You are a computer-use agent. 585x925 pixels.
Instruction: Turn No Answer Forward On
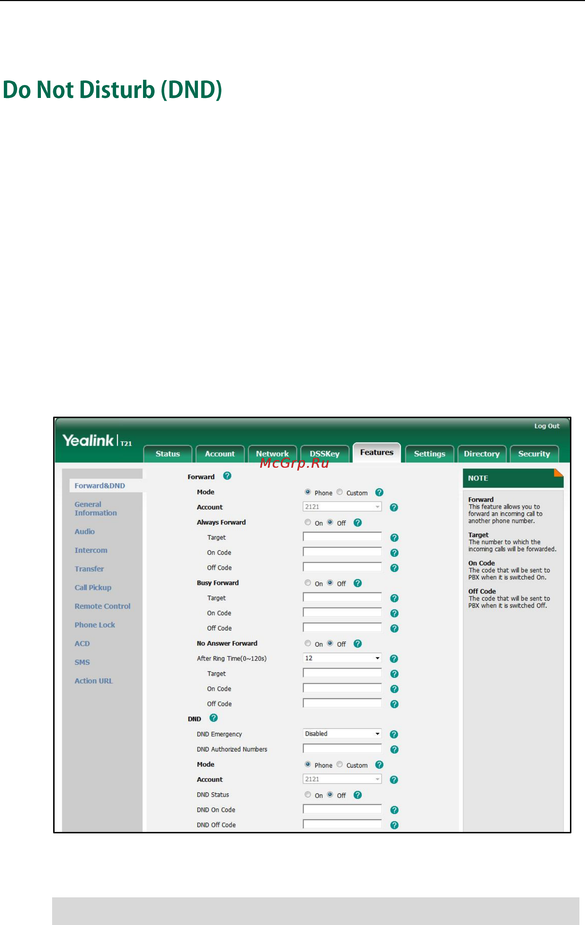pos(307,643)
